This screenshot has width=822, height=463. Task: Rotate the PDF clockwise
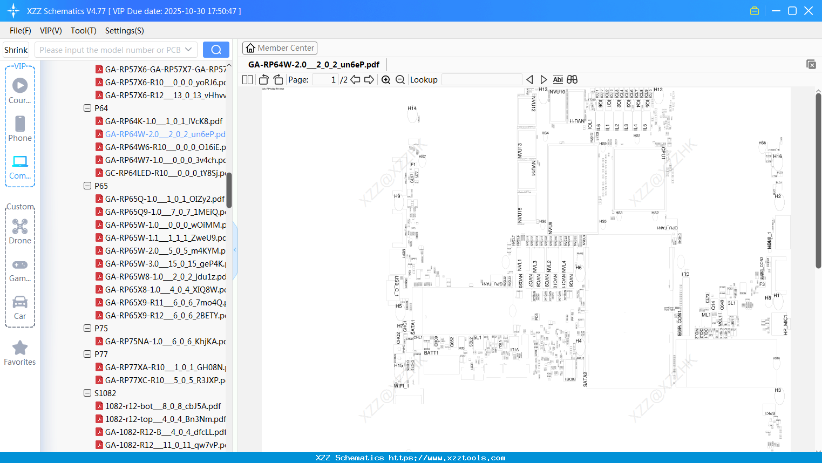coord(278,79)
